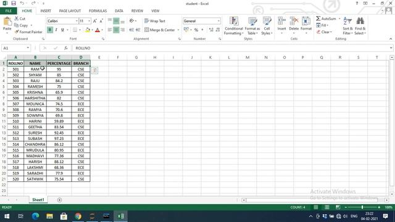Click the Copy icon
Image resolution: width=395 pixels, height=222 pixels.
[x=17, y=25]
